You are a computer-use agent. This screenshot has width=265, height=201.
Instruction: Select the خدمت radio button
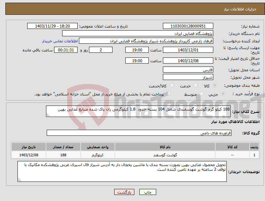pyautogui.click(x=195, y=85)
